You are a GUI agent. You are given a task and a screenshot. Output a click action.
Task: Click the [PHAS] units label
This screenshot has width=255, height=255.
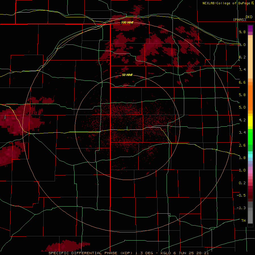coord(239,20)
